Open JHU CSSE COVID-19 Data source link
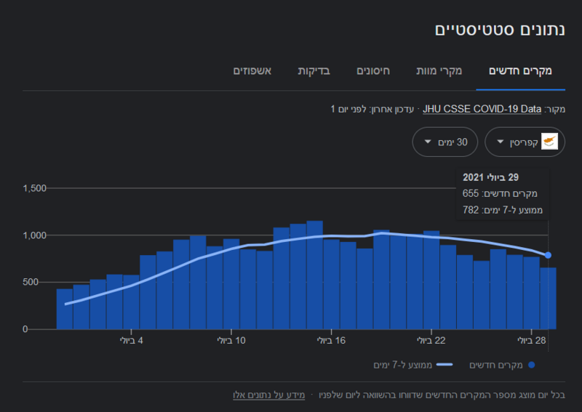 tap(482, 109)
